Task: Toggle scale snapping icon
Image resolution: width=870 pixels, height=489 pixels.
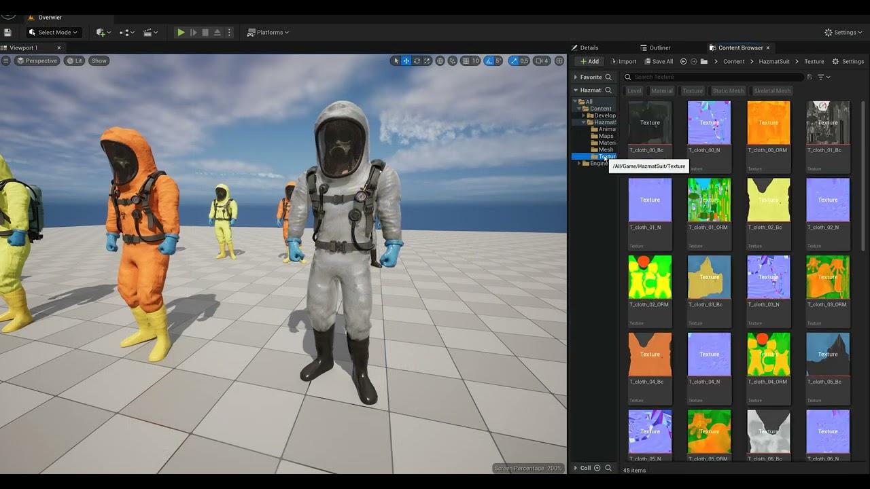Action: pyautogui.click(x=515, y=60)
